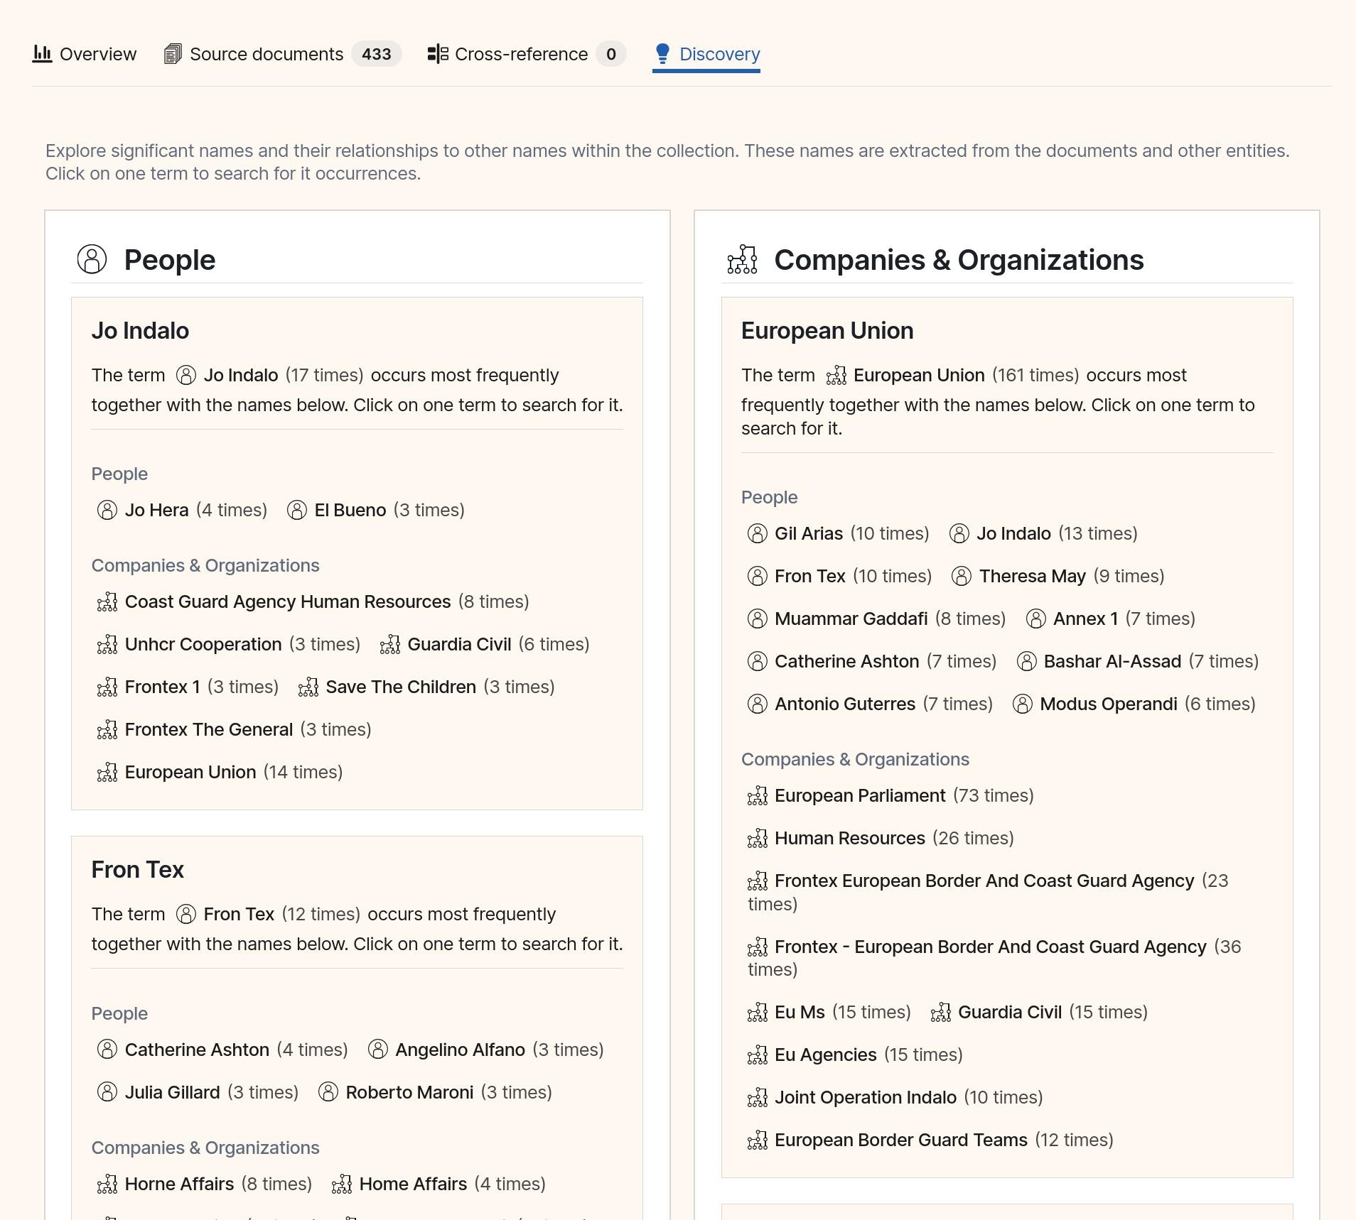Open the Overview tab
Screen dimensions: 1356x1220
tap(85, 54)
